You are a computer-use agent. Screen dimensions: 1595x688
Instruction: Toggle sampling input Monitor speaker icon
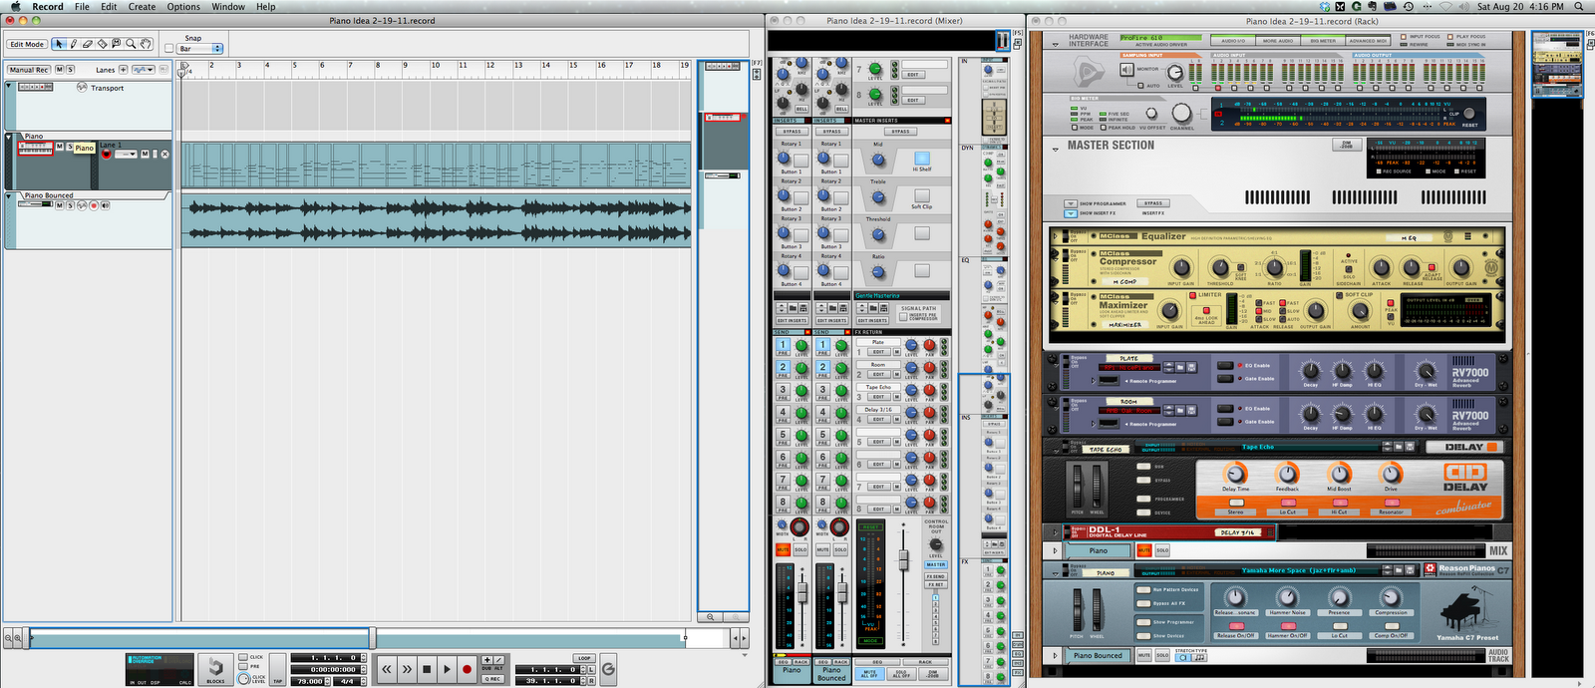pyautogui.click(x=1126, y=70)
